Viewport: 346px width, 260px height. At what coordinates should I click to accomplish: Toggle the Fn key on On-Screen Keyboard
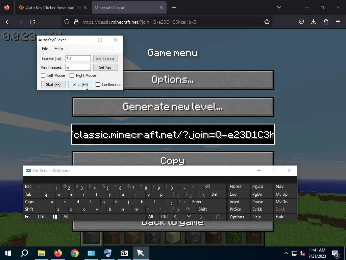pos(29,217)
